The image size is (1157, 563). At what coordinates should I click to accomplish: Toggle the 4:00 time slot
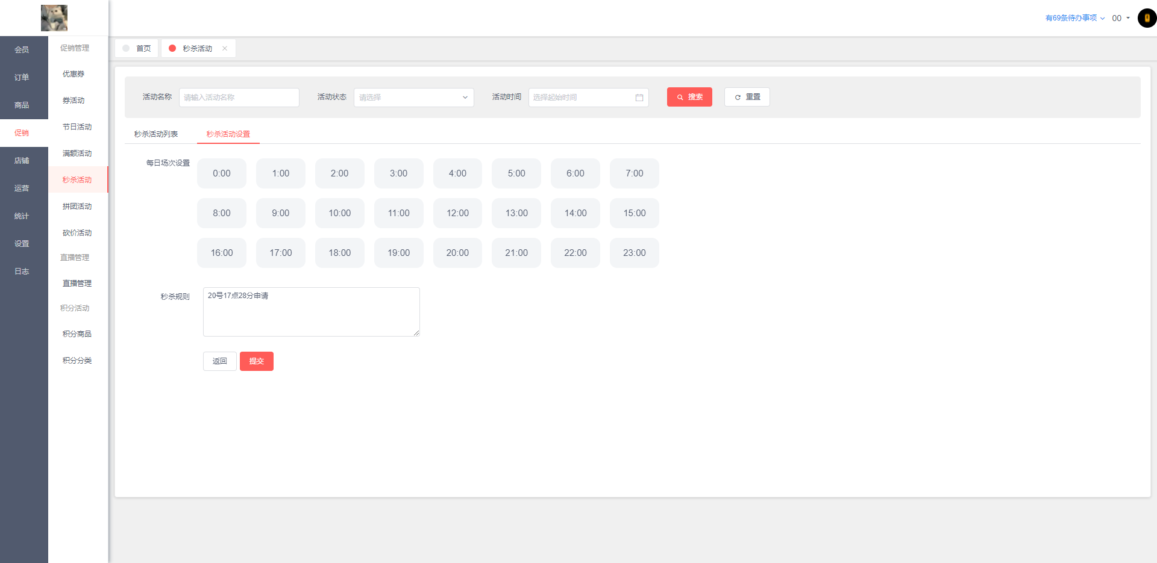(x=457, y=173)
